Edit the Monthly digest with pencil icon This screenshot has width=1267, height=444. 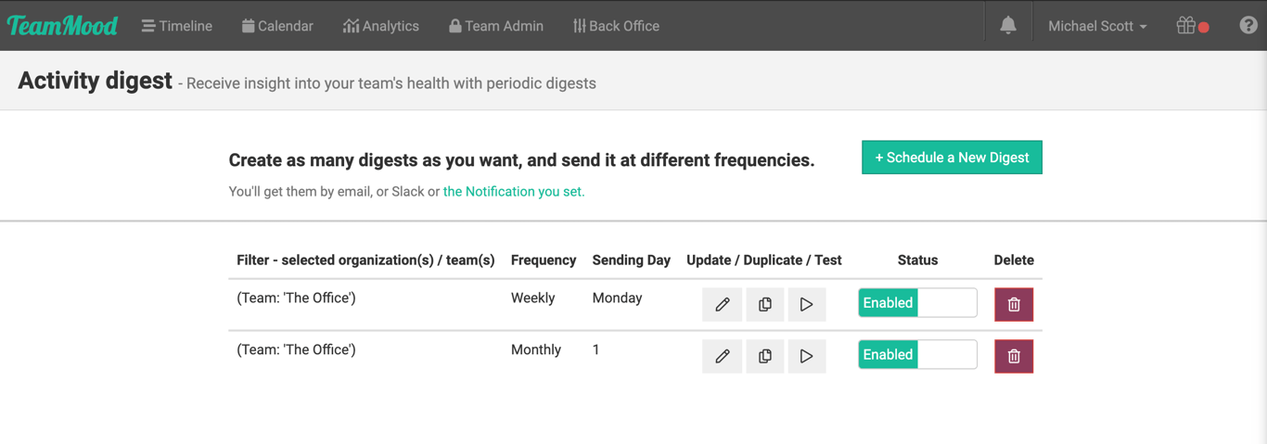point(722,356)
